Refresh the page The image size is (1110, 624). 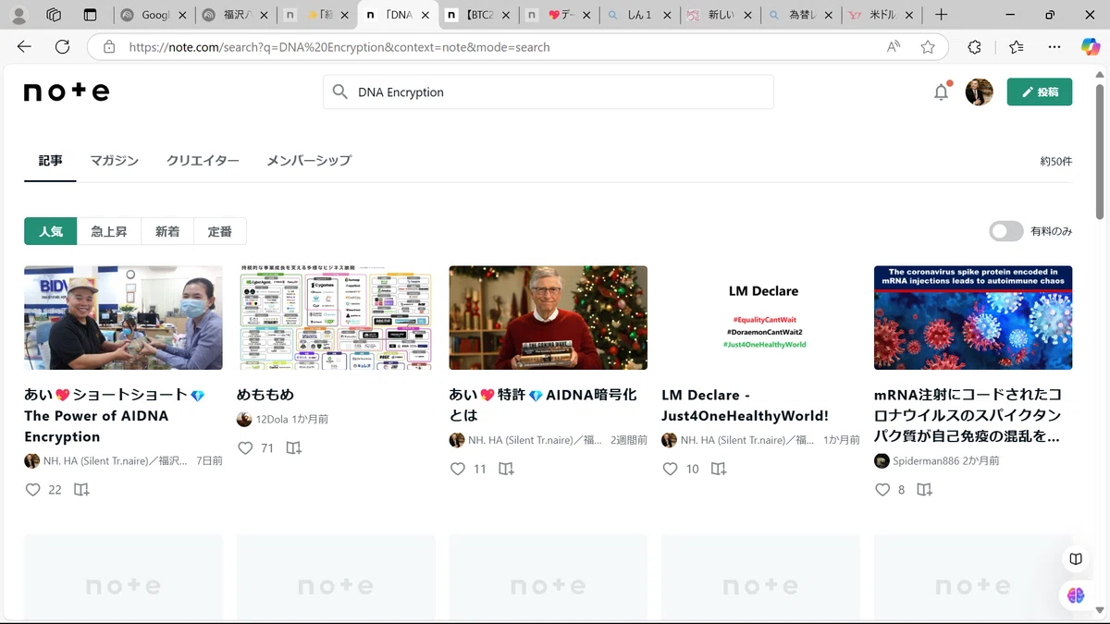62,47
